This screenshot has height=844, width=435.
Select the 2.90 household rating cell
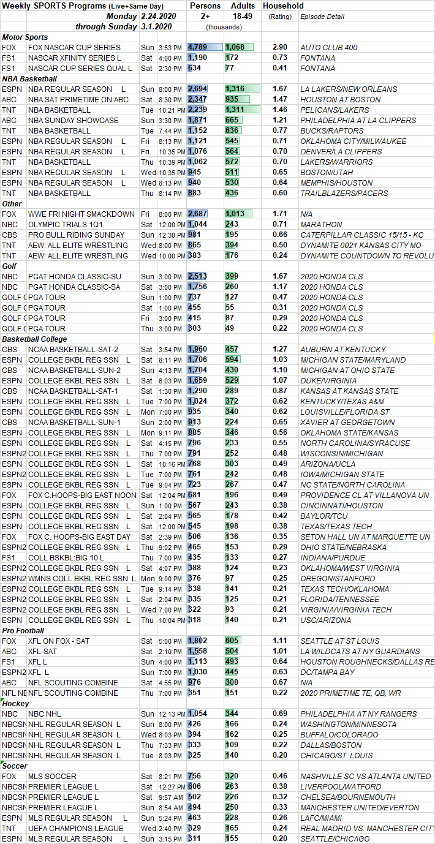279,47
